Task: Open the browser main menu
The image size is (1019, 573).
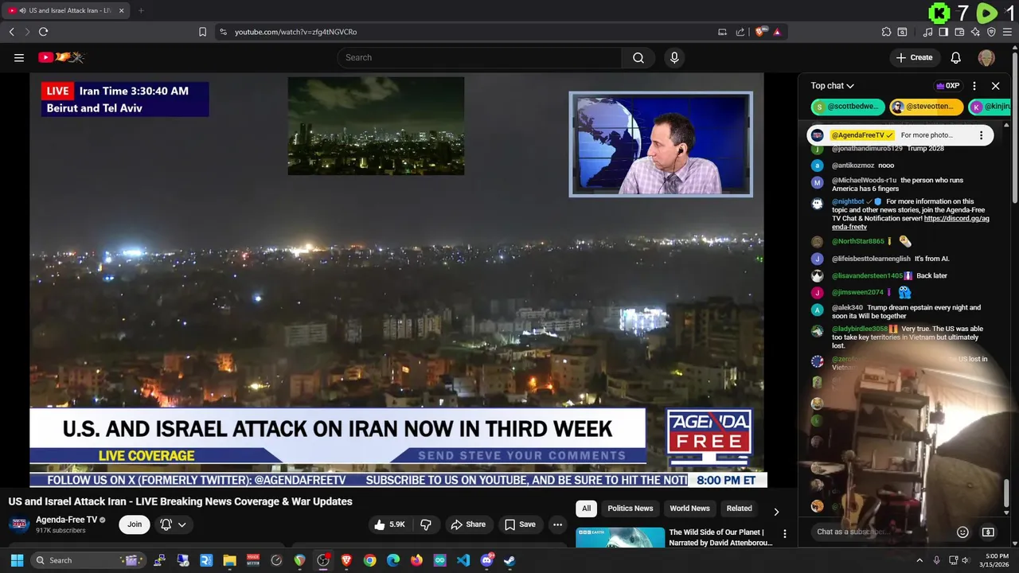Action: (1007, 32)
